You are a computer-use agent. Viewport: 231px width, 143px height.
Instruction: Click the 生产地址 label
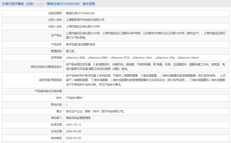point(56,36)
